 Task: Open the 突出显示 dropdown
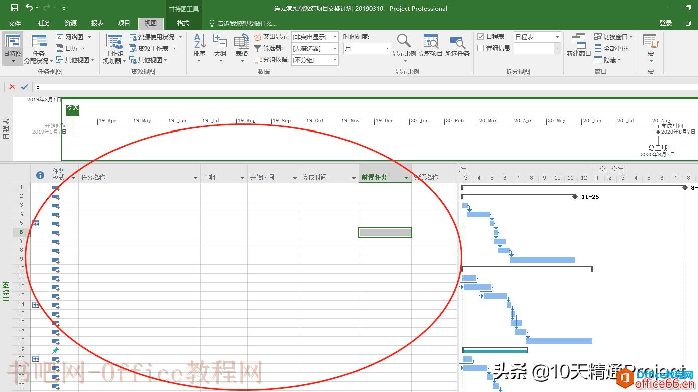coord(335,37)
